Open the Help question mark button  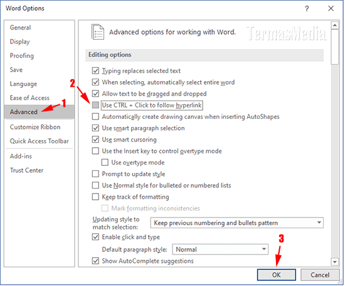pyautogui.click(x=307, y=9)
